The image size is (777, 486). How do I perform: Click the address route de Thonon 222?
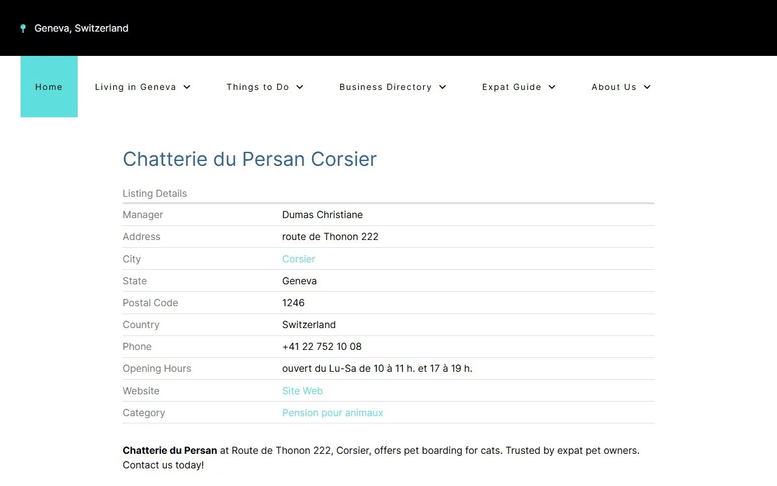click(x=330, y=236)
